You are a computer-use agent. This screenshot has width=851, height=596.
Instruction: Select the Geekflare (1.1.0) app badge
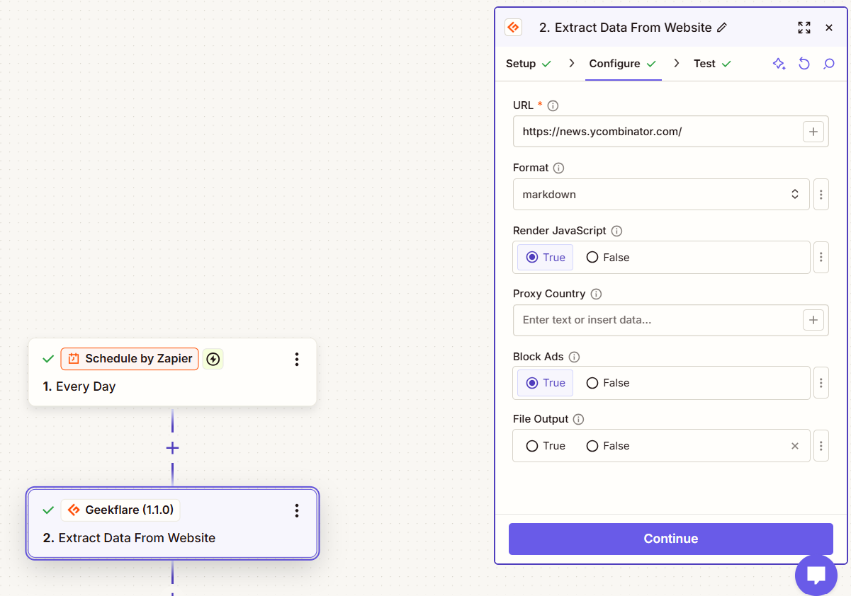(x=120, y=510)
